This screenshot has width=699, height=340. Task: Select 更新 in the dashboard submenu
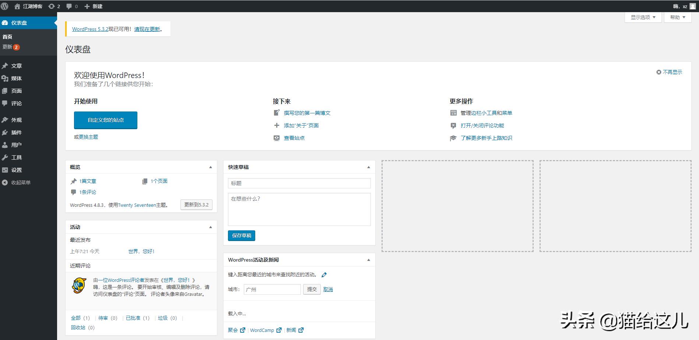7,47
